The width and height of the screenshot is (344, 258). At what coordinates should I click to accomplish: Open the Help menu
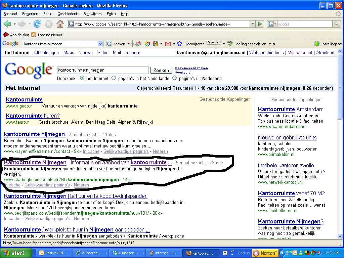124,14
